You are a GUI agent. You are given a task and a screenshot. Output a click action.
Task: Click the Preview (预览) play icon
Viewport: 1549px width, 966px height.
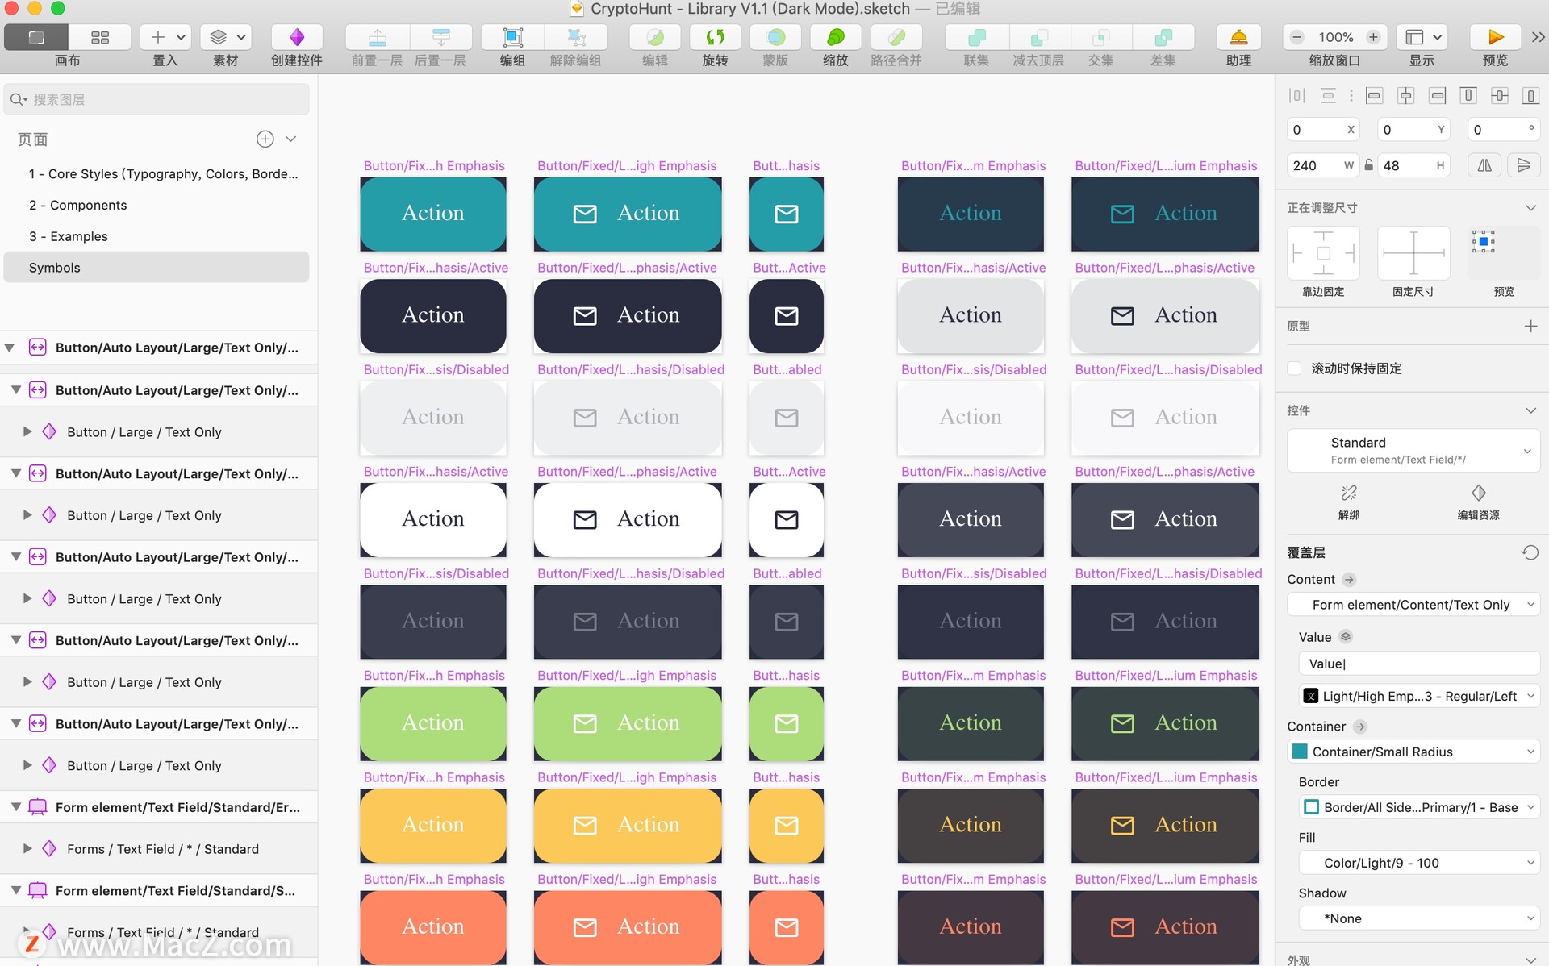[1495, 38]
